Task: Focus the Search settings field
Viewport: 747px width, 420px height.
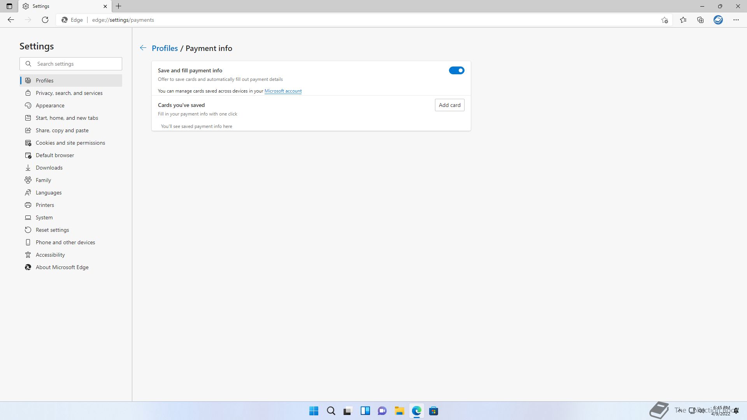Action: point(71,64)
